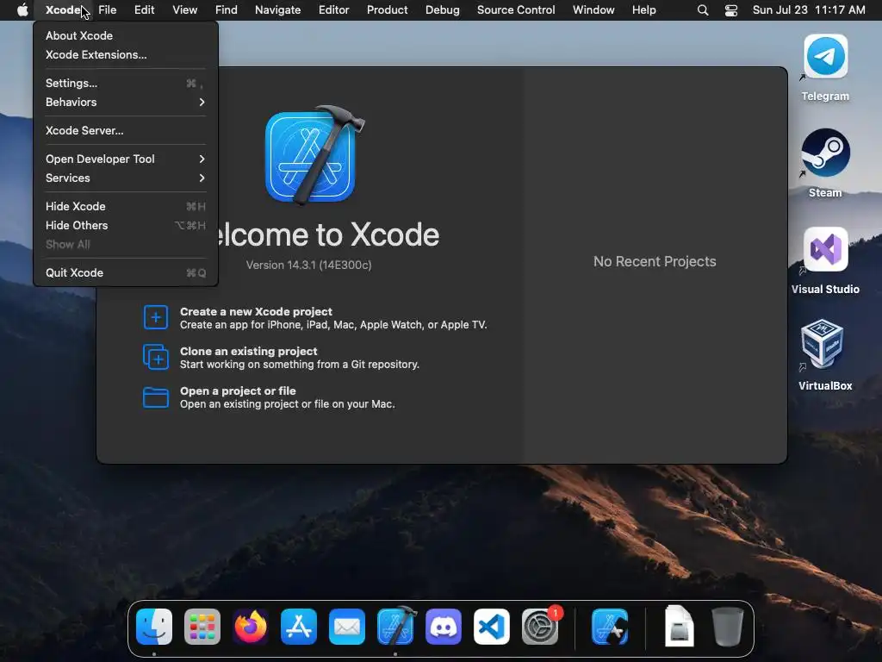Open the Debug menu
Viewport: 882px width, 662px height.
442,9
